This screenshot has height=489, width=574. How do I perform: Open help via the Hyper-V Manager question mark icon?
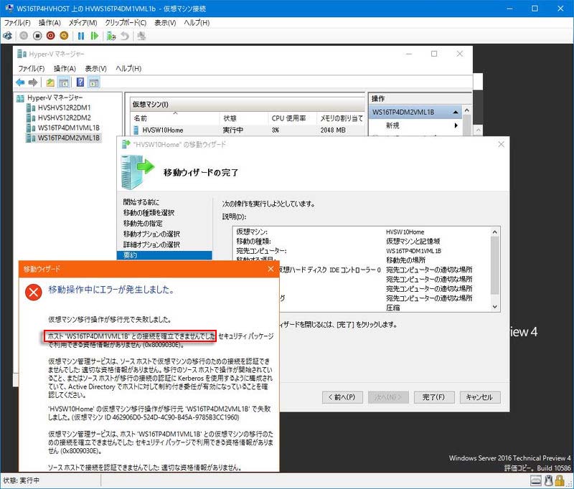[x=80, y=82]
